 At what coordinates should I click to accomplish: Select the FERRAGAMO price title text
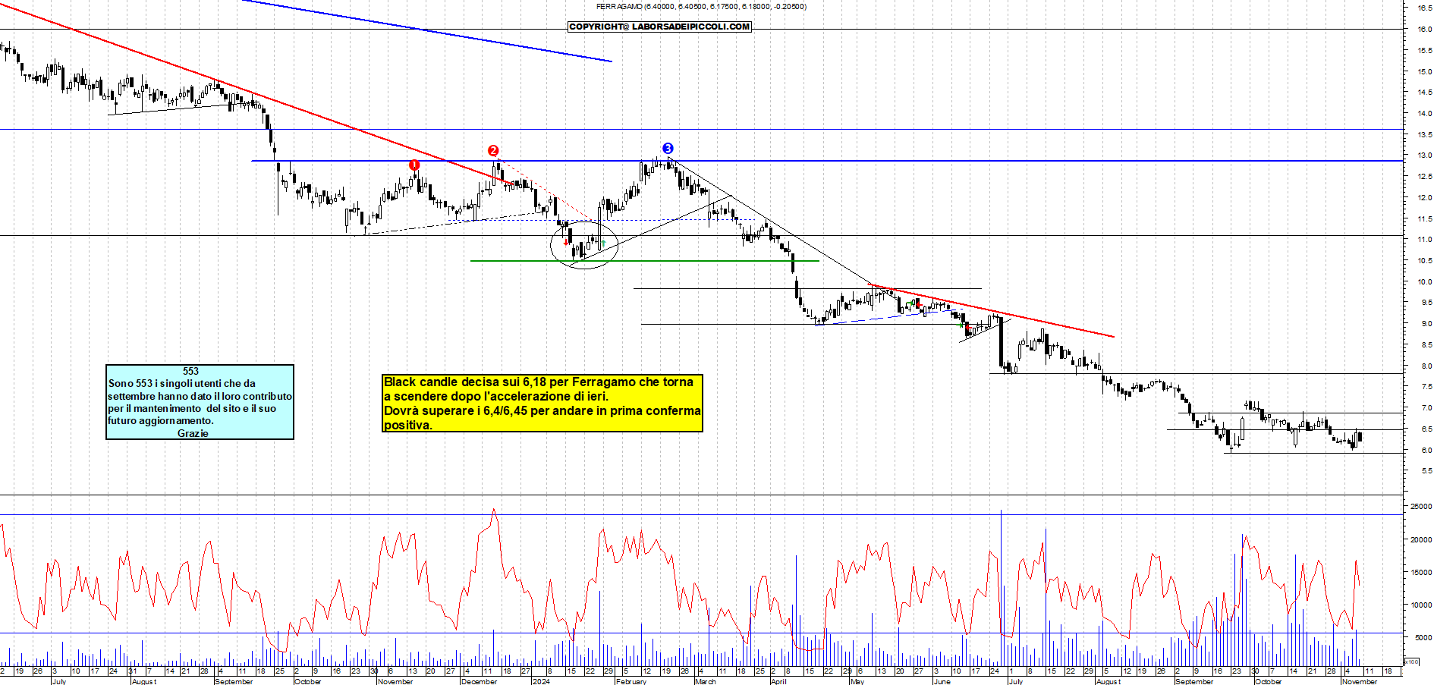click(701, 6)
